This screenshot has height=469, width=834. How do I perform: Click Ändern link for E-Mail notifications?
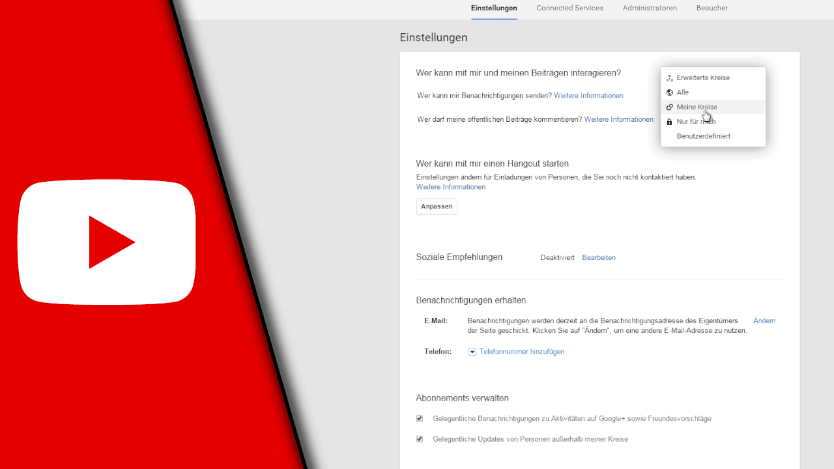(764, 321)
